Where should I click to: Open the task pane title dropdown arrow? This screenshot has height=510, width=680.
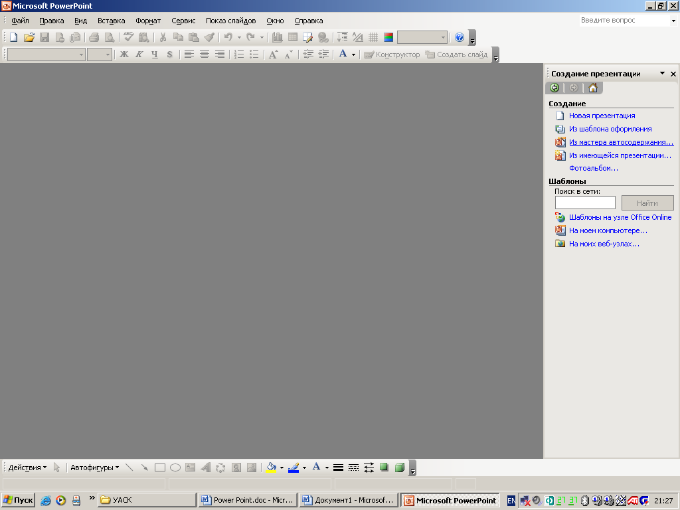662,73
